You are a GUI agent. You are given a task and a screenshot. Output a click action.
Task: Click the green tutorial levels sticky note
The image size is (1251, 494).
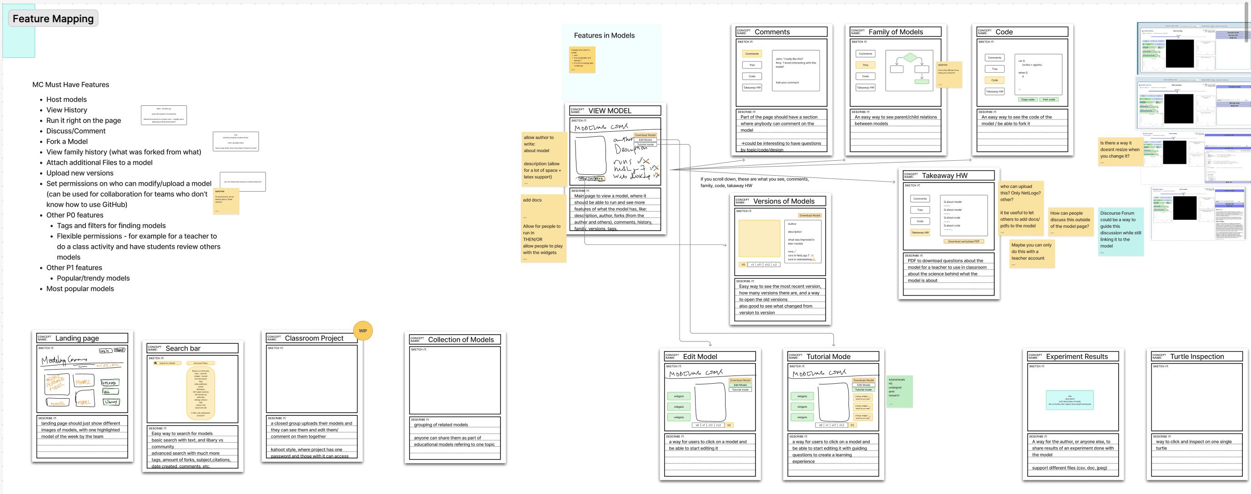tap(900, 391)
